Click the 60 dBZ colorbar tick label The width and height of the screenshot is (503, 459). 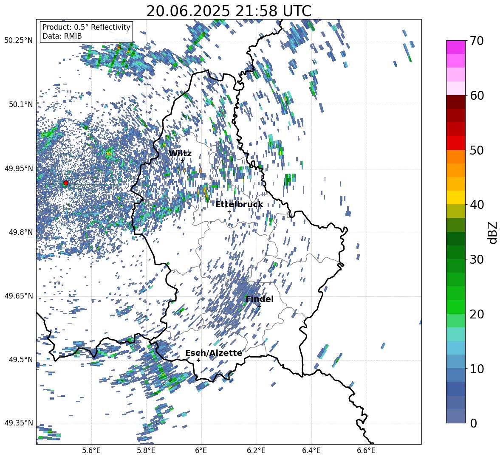tap(477, 96)
